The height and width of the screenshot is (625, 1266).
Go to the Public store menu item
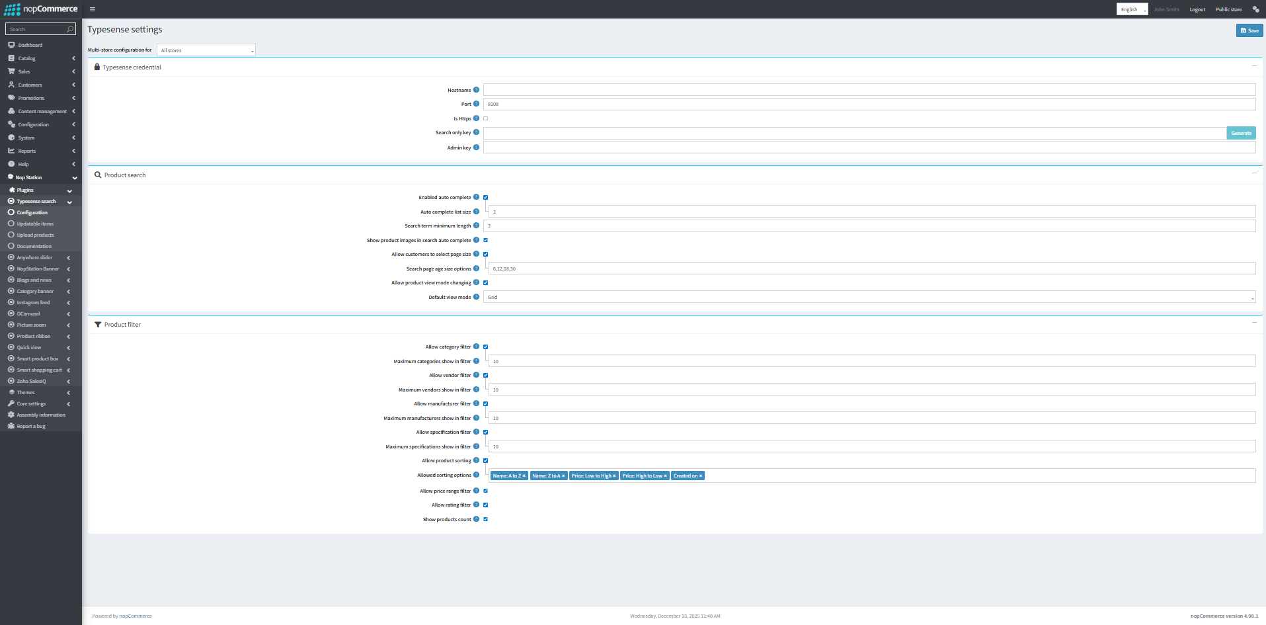tap(1228, 9)
